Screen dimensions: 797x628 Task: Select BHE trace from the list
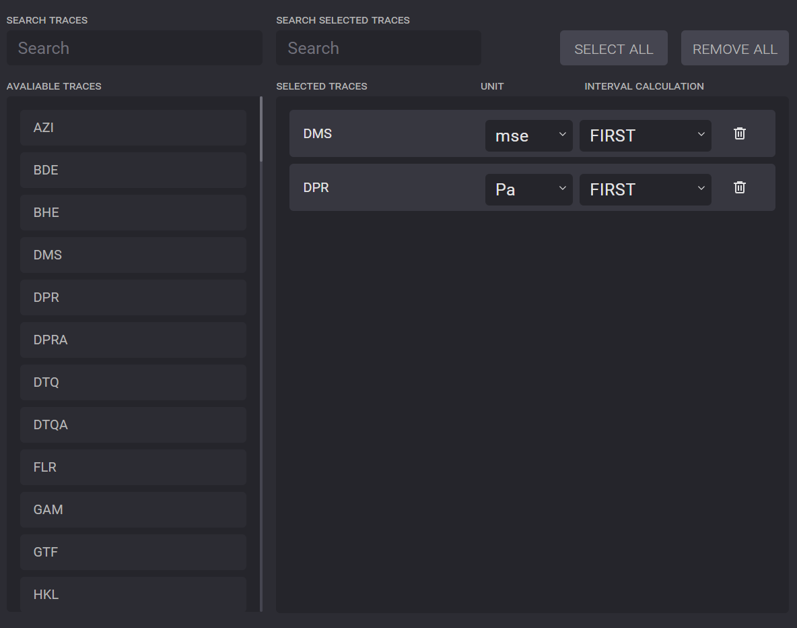coord(133,212)
